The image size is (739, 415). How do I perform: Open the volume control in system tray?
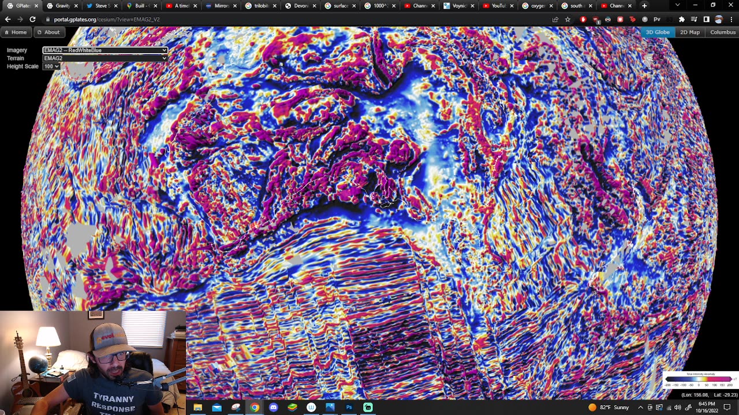click(678, 408)
